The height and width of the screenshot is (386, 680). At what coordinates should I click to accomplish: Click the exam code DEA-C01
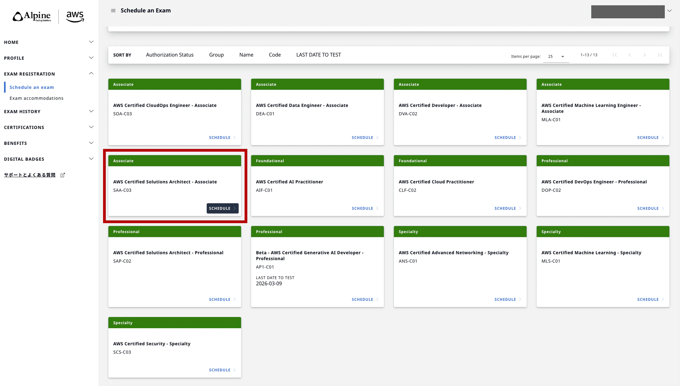tap(265, 114)
